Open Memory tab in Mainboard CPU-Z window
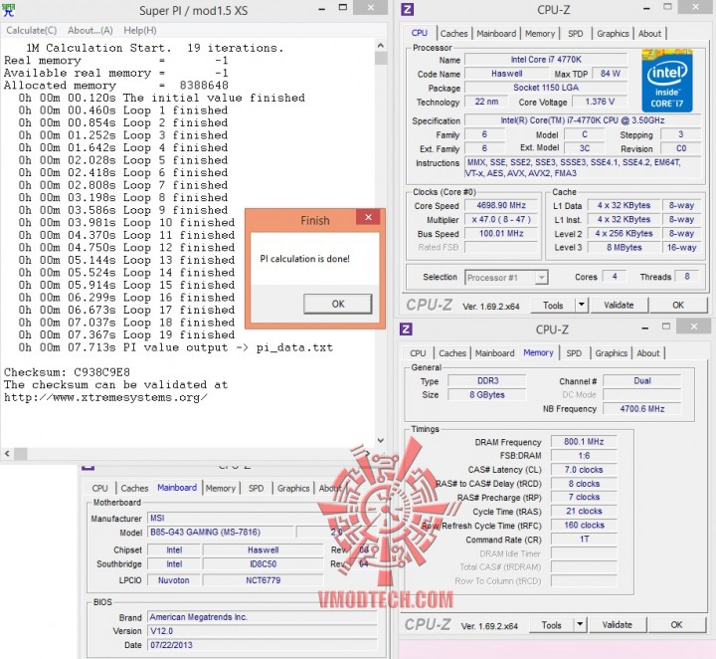This screenshot has height=659, width=716. [x=221, y=488]
